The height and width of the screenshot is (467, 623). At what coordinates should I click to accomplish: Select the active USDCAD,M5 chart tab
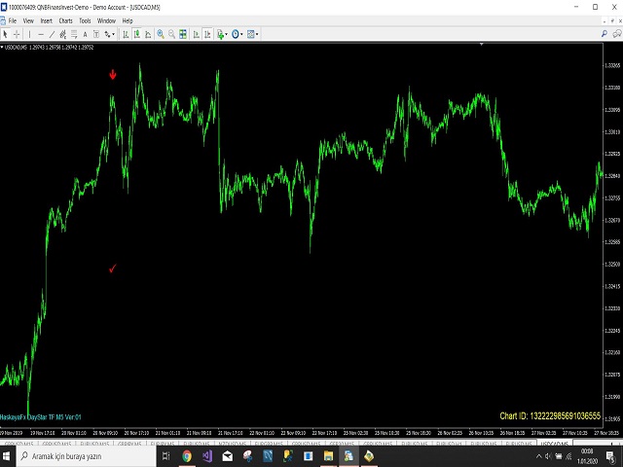[x=555, y=444]
